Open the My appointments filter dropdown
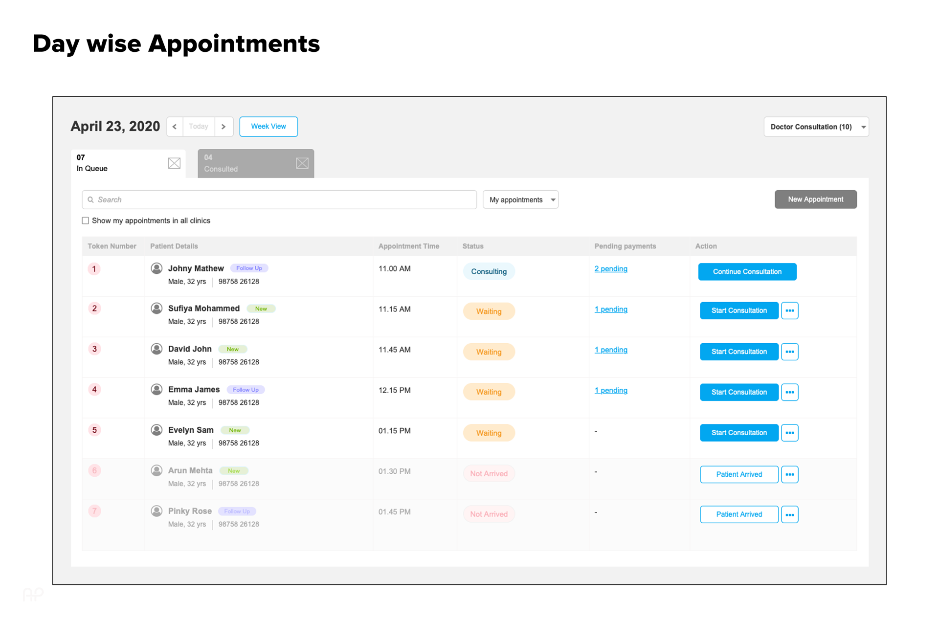Screen dimensions: 939x620 click(520, 199)
